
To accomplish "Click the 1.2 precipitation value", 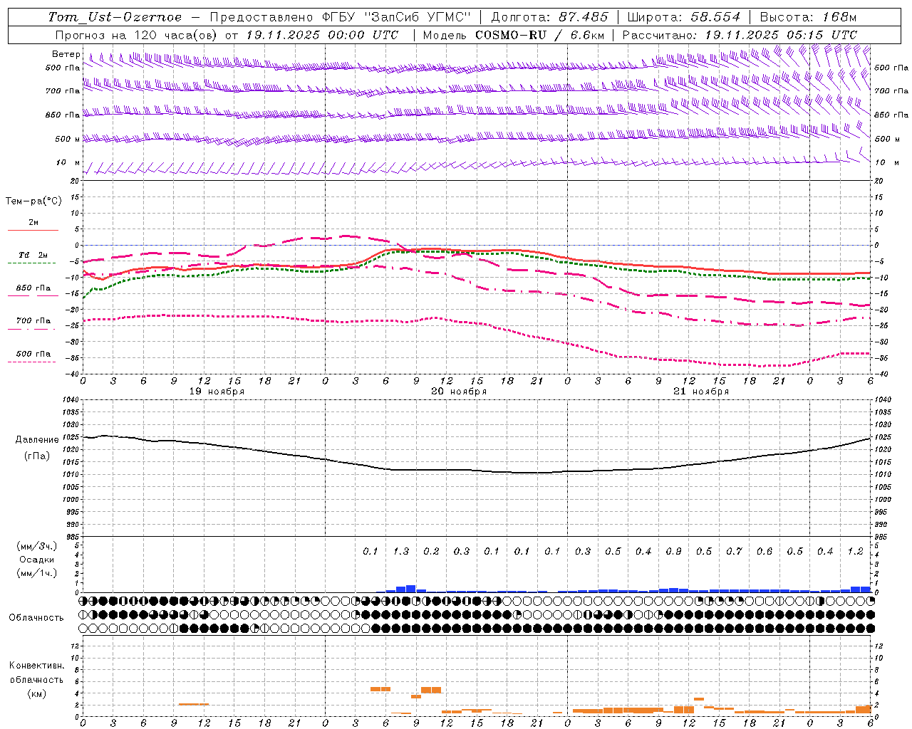I will [855, 551].
